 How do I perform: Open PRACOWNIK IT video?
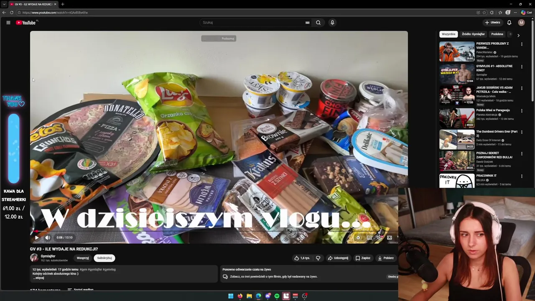(457, 181)
